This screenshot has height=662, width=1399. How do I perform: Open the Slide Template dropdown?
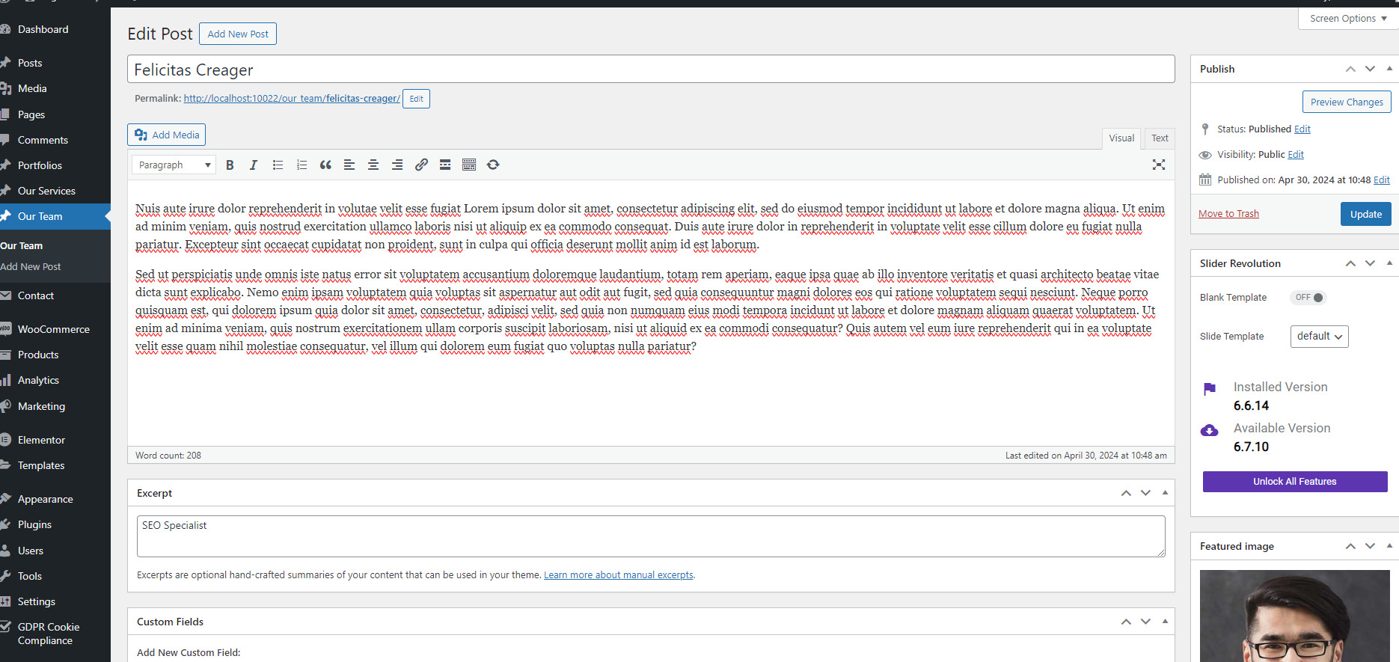click(x=1320, y=337)
